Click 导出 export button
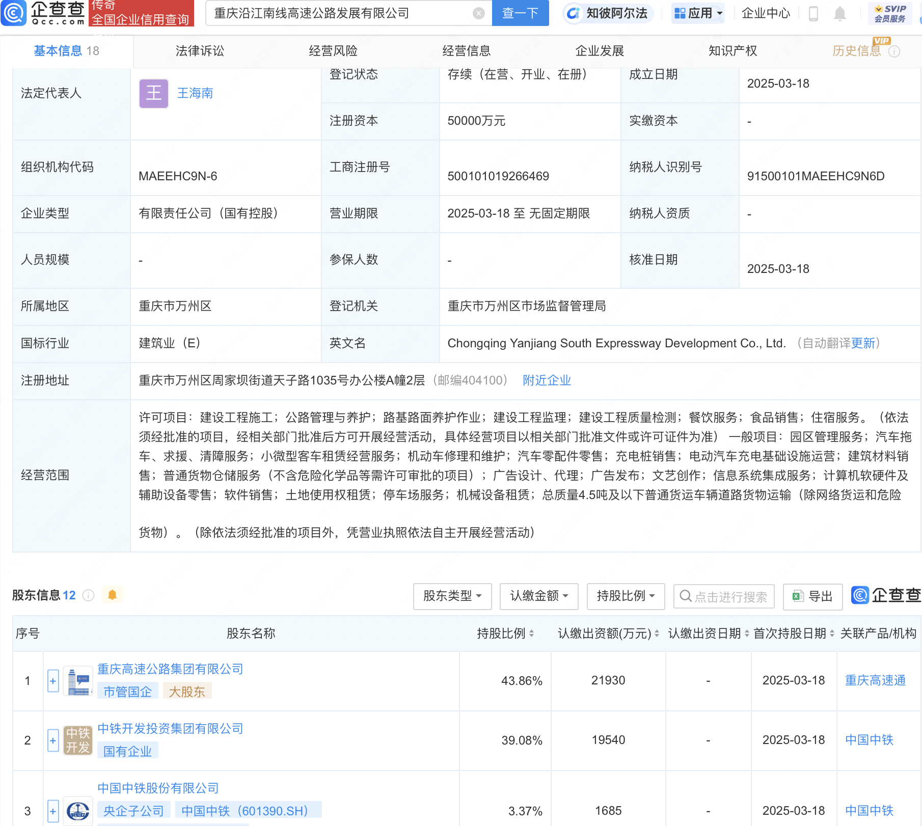This screenshot has height=826, width=922. click(812, 596)
